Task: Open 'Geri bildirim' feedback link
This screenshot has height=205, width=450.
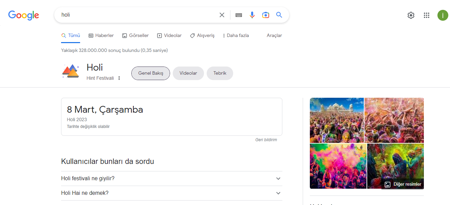Action: 266,139
